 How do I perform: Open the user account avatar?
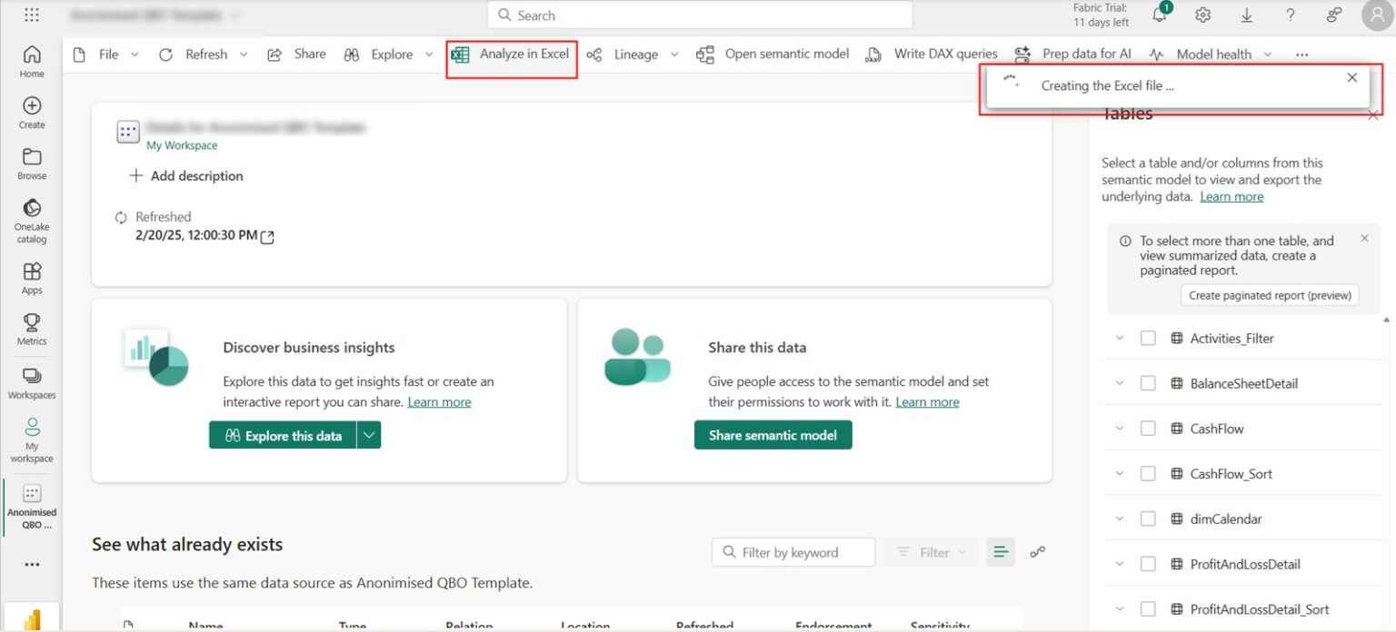pos(1377,15)
